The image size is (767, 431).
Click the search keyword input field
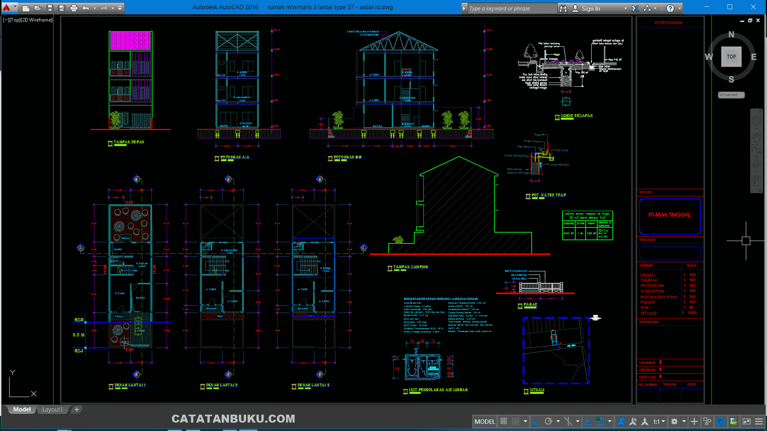click(x=512, y=8)
